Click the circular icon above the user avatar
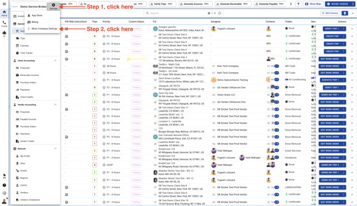Screen dimensions: 357x206 click(4, 193)
